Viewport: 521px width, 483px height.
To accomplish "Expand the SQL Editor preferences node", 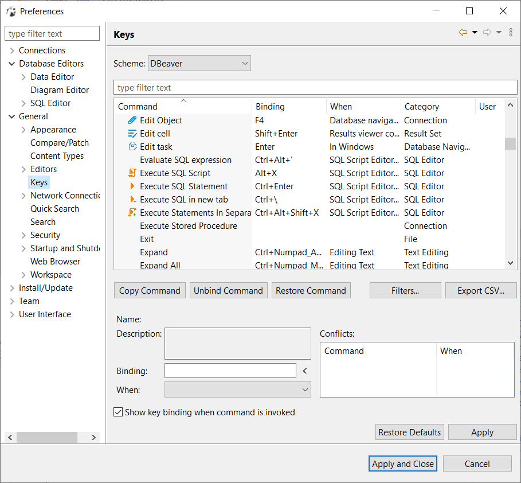I will click(x=23, y=103).
